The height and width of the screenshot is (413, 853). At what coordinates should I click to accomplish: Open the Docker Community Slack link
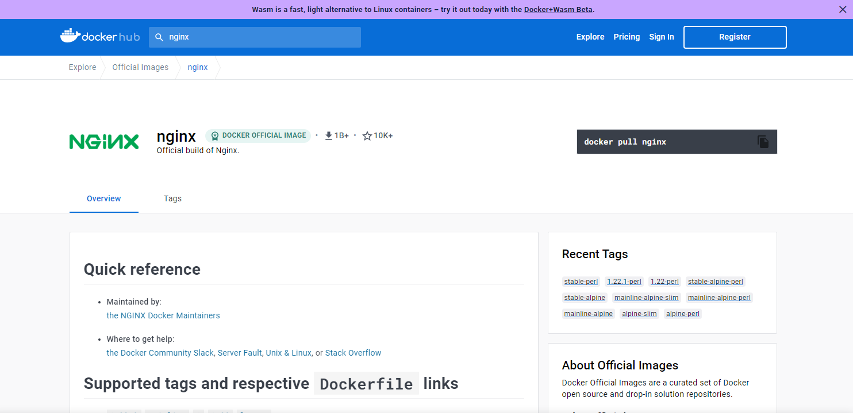(x=160, y=353)
